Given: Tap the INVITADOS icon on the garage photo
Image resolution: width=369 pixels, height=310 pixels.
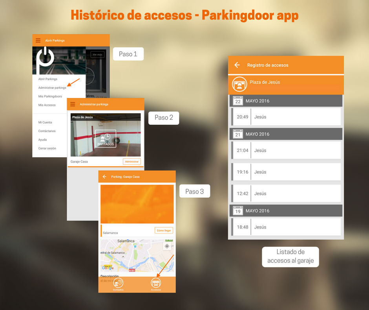Looking at the screenshot, I should coord(106,139).
